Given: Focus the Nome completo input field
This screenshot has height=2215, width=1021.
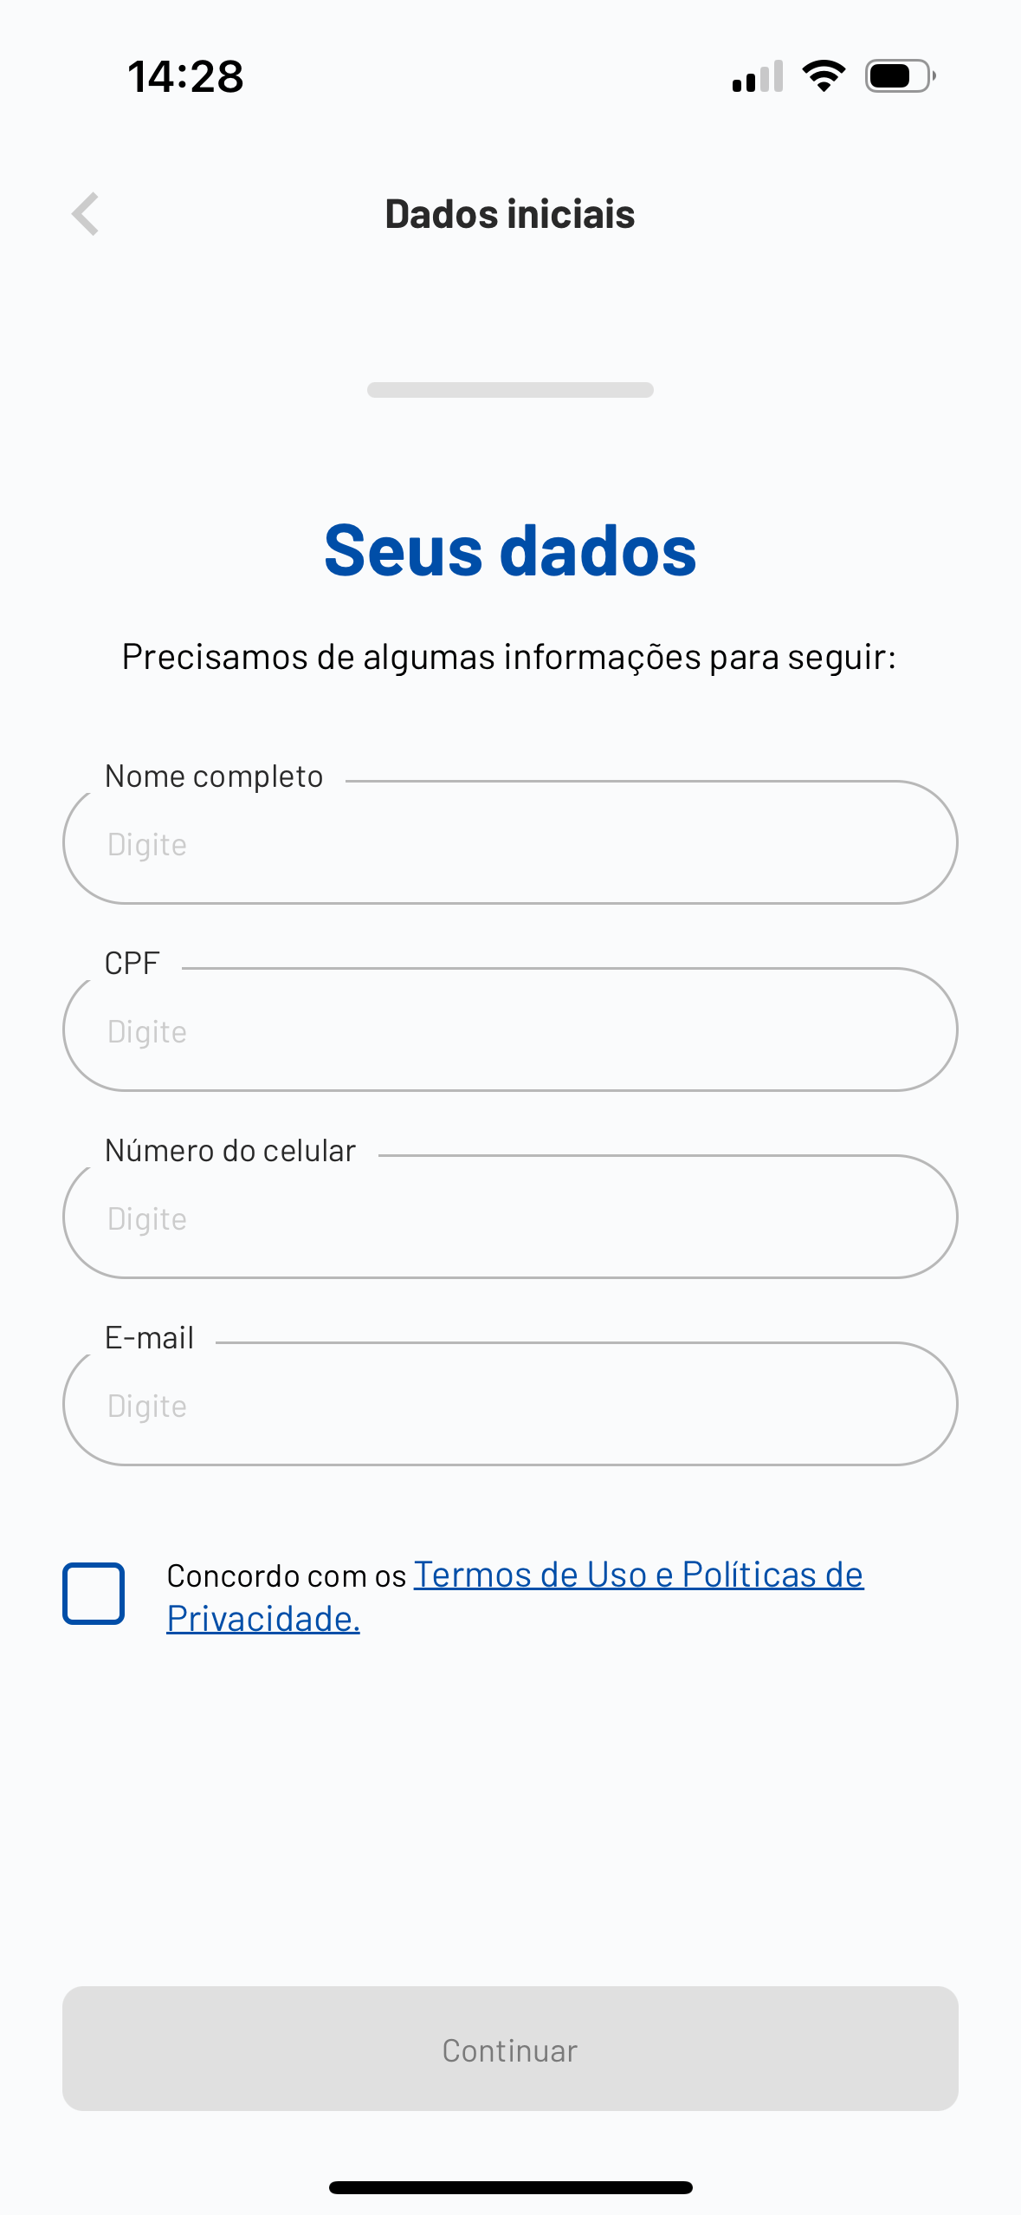Looking at the screenshot, I should coord(510,843).
